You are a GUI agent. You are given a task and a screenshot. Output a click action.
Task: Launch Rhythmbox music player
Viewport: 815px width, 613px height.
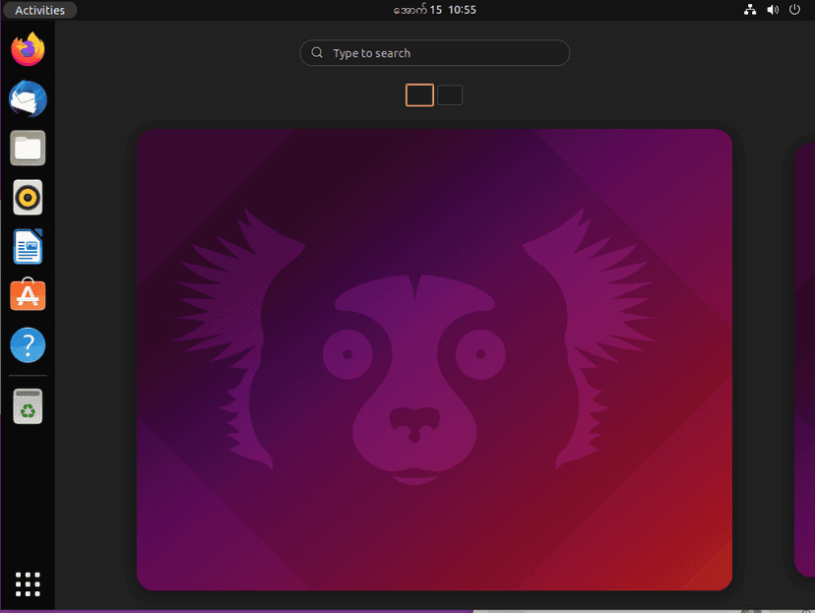tap(28, 198)
